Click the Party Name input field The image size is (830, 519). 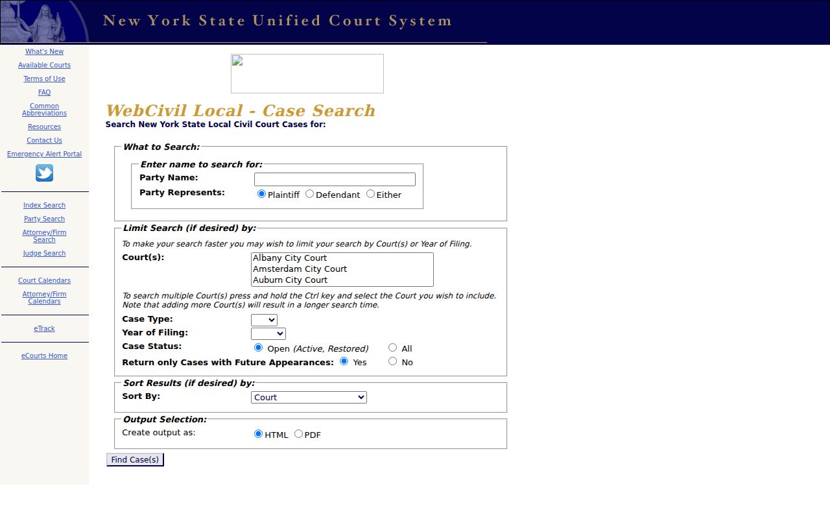pyautogui.click(x=335, y=179)
